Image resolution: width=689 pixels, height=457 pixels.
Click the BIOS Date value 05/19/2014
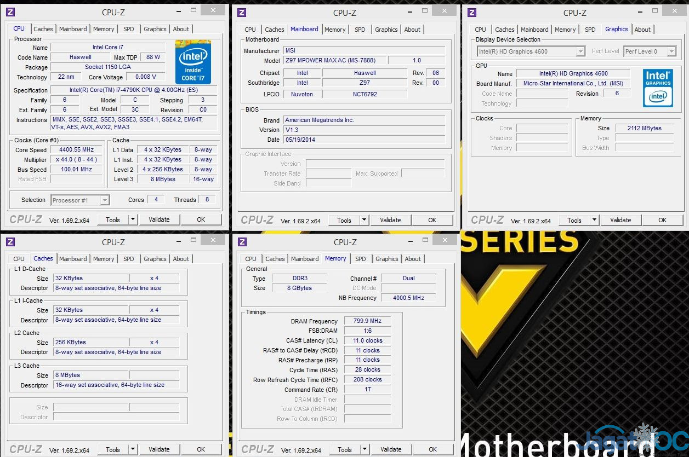(365, 140)
